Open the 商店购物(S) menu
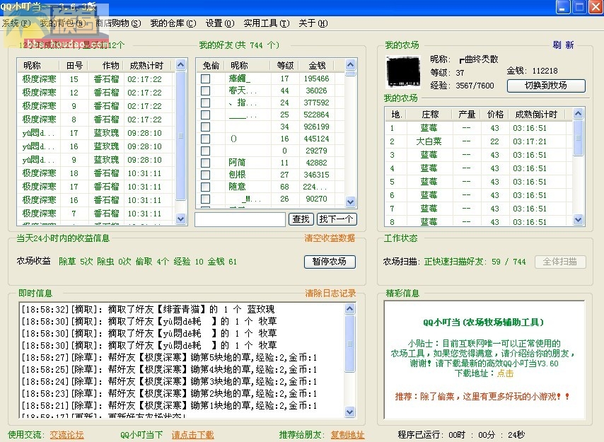 [x=118, y=23]
